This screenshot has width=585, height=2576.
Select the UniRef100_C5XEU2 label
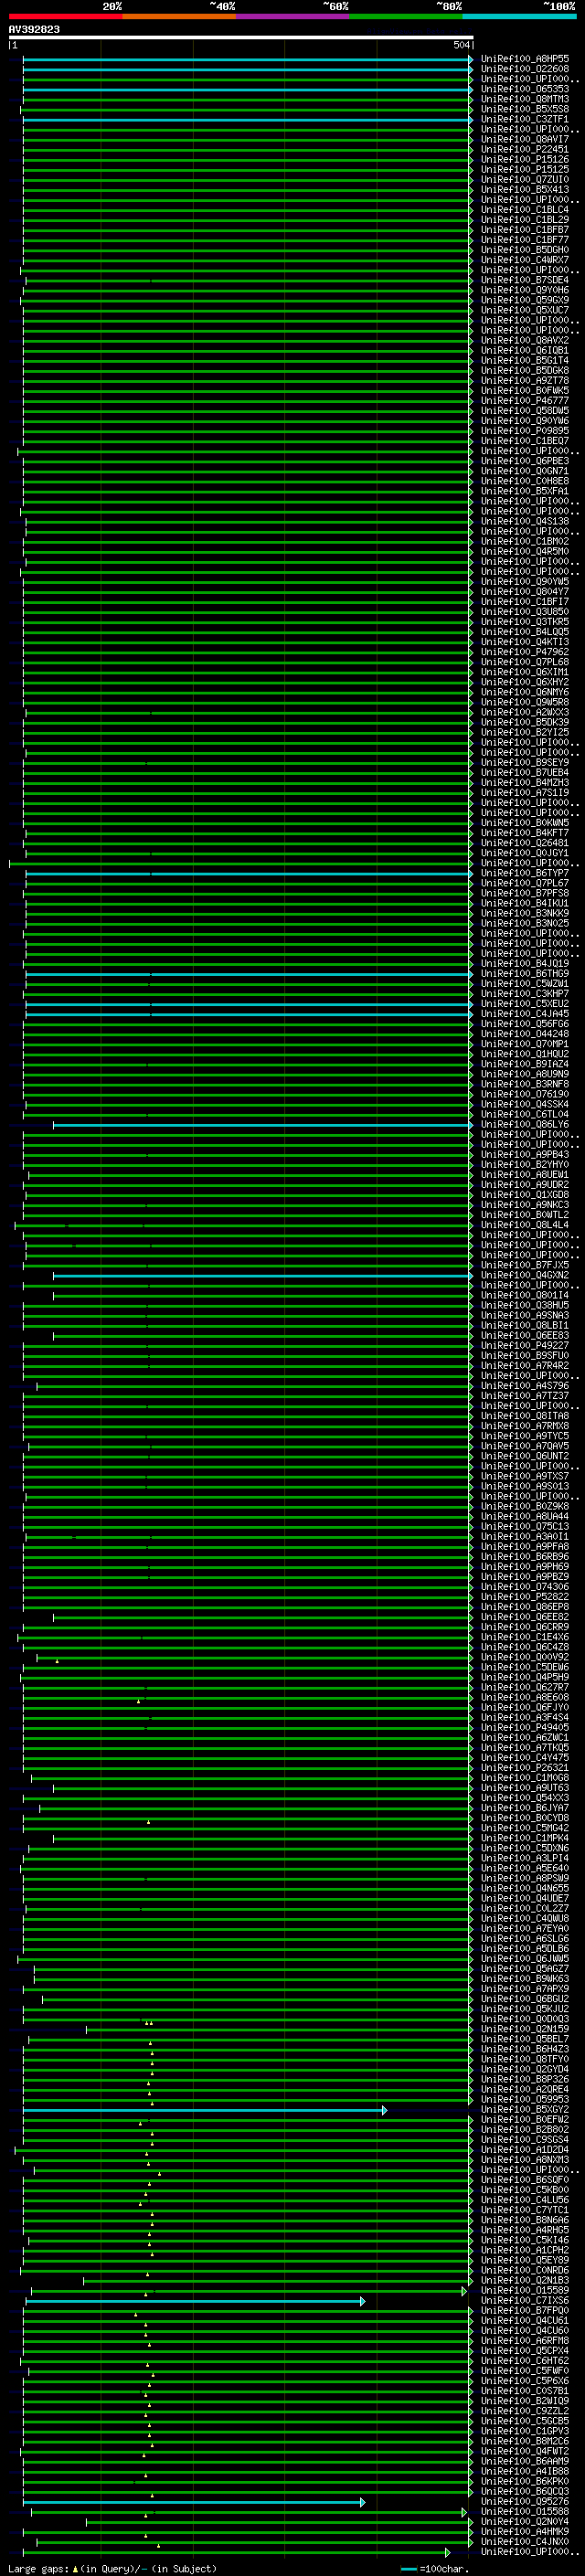tap(525, 1004)
